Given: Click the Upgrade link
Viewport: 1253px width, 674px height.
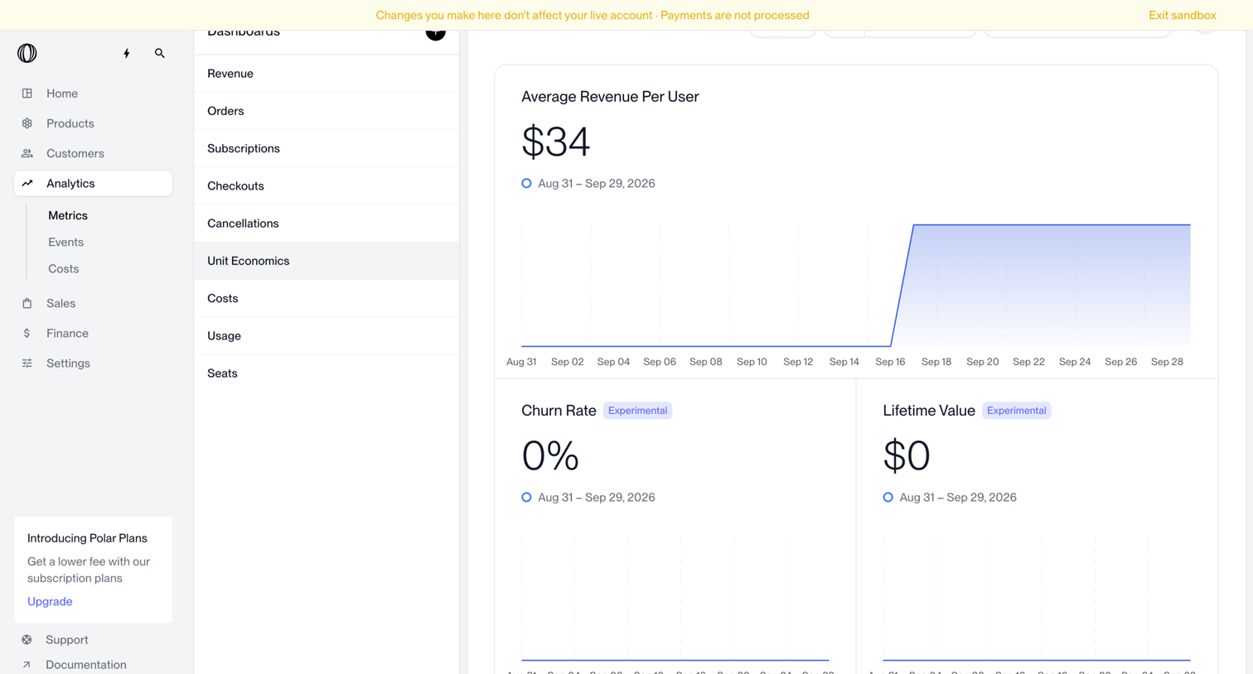Looking at the screenshot, I should (50, 601).
